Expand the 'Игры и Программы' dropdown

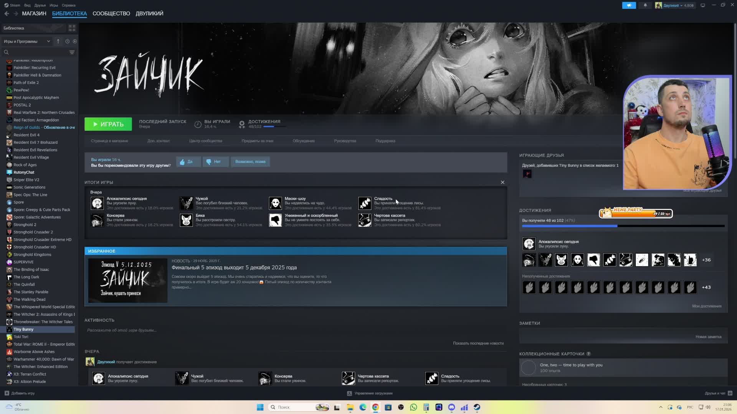(27, 41)
